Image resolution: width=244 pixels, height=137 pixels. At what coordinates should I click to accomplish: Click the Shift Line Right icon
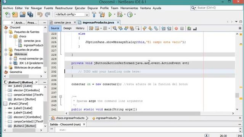coord(169,28)
